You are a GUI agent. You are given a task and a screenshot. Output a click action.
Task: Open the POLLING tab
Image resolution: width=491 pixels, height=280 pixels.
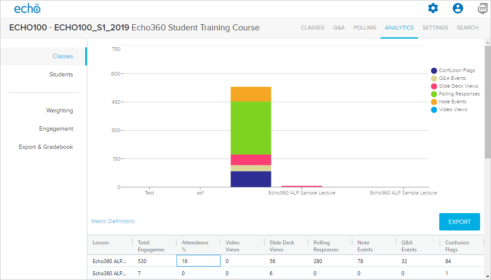pyautogui.click(x=365, y=28)
